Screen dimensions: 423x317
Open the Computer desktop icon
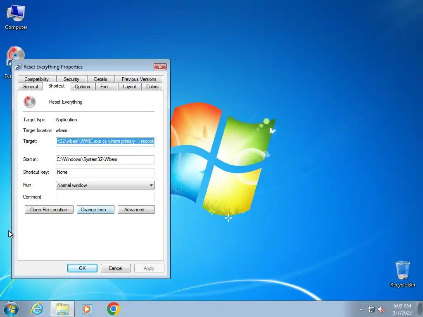pyautogui.click(x=16, y=17)
